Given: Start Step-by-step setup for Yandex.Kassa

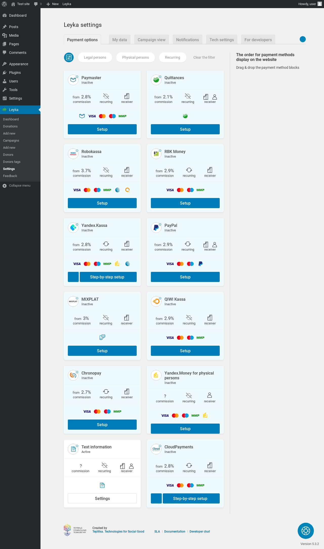Looking at the screenshot, I should [x=108, y=277].
